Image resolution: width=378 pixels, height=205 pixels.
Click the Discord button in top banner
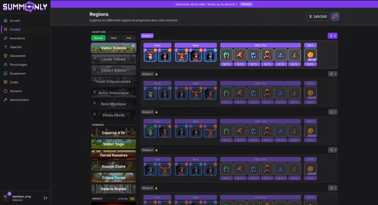coord(246,4)
